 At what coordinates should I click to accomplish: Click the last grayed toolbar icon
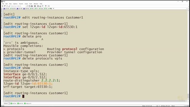pos(49,6)
